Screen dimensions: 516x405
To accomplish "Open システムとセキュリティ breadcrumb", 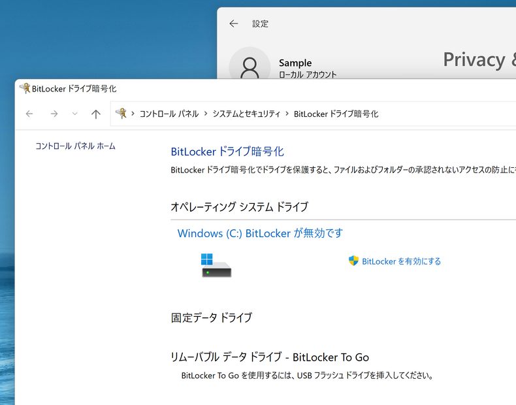I will click(246, 114).
